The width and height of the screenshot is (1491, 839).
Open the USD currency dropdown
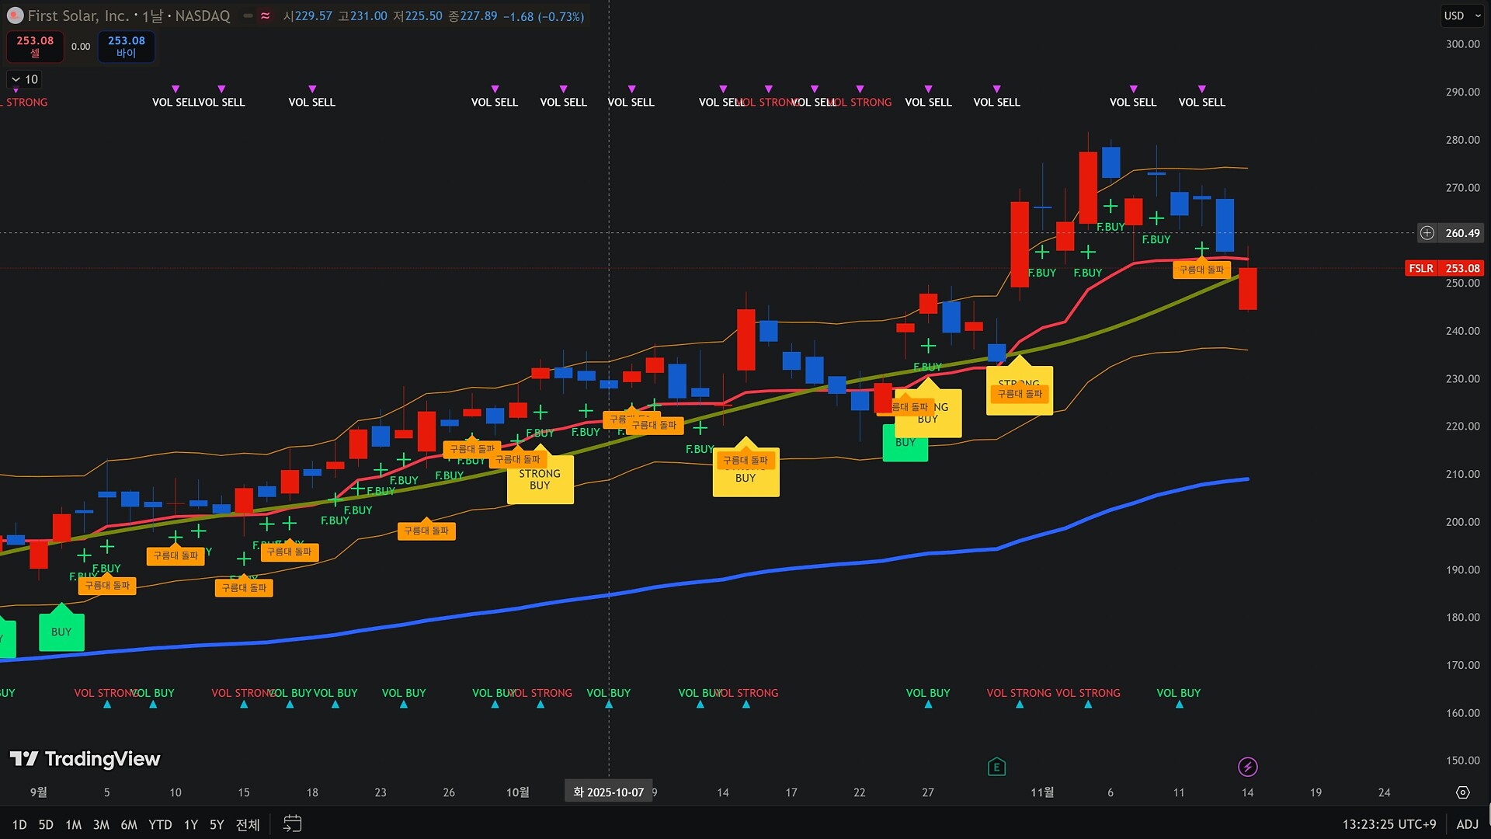(x=1462, y=16)
